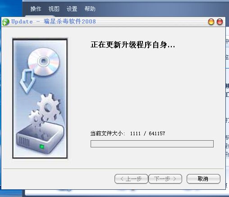Click the small gear graphic
The image size is (229, 197).
tap(36, 119)
